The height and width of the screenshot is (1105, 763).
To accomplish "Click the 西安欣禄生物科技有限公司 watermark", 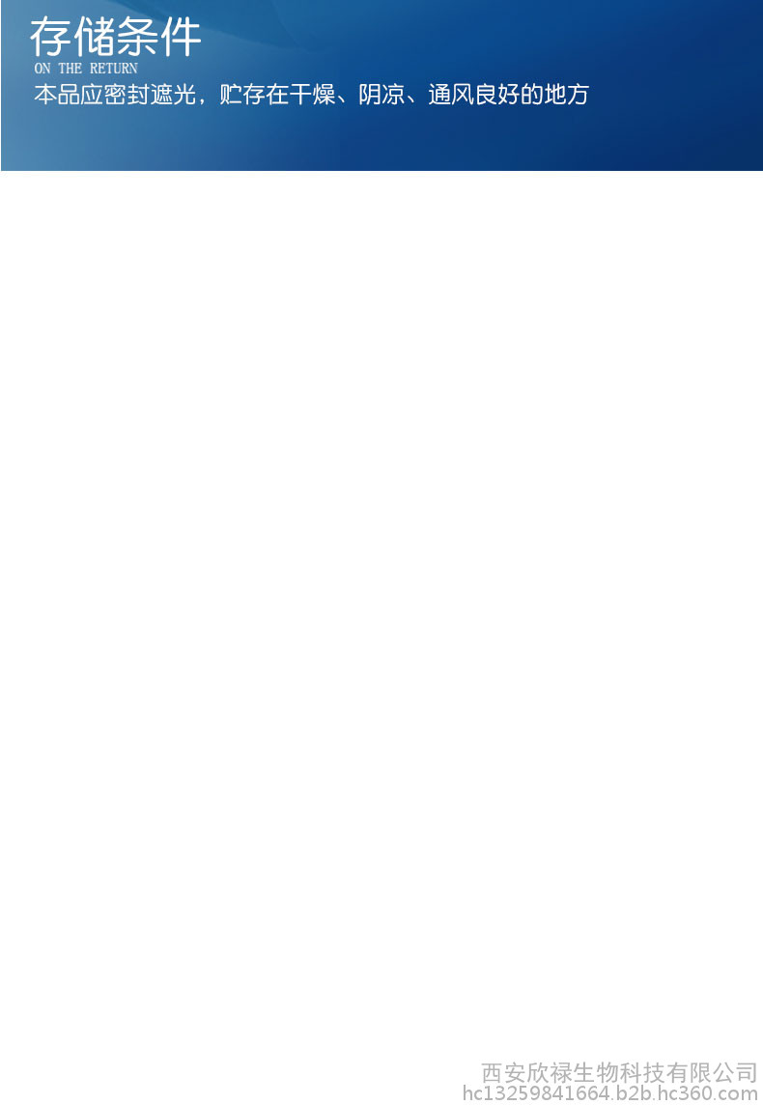I will (x=619, y=1072).
